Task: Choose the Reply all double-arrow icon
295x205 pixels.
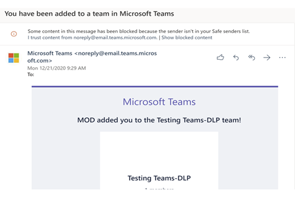Action: [x=252, y=58]
